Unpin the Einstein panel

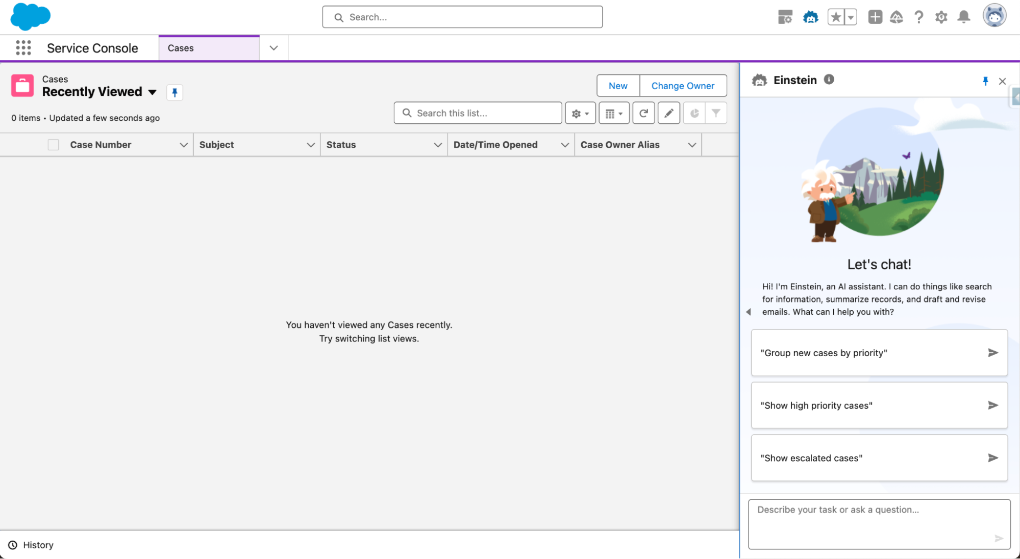coord(985,81)
